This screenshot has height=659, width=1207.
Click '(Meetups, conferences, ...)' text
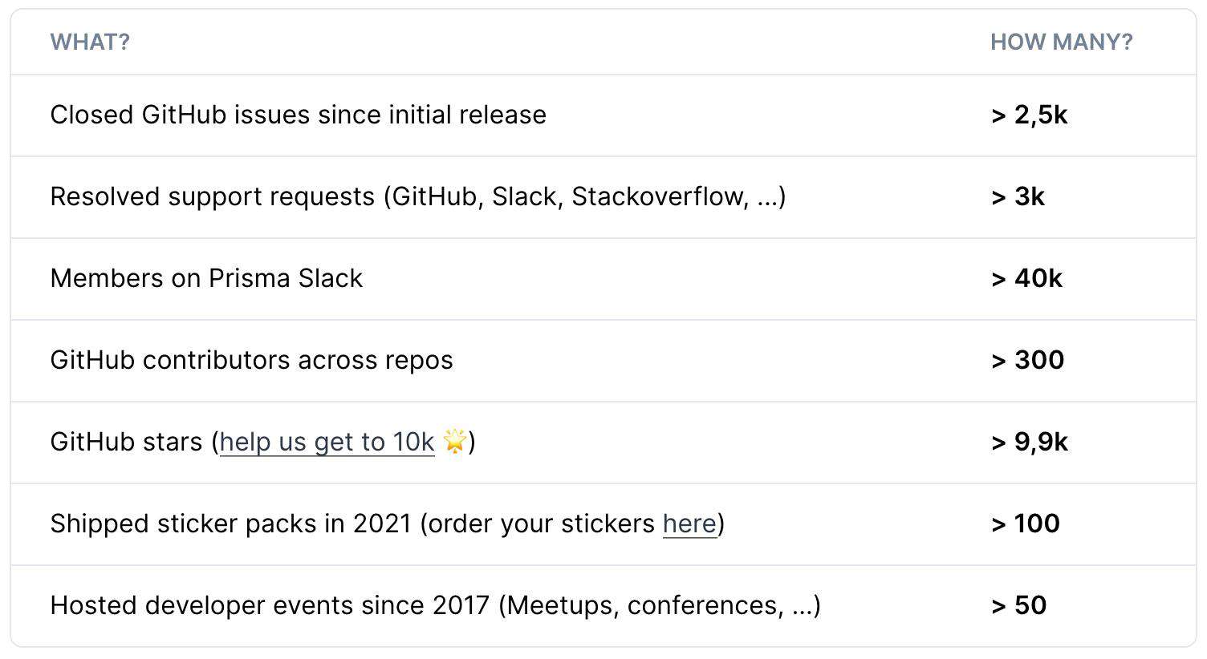659,605
